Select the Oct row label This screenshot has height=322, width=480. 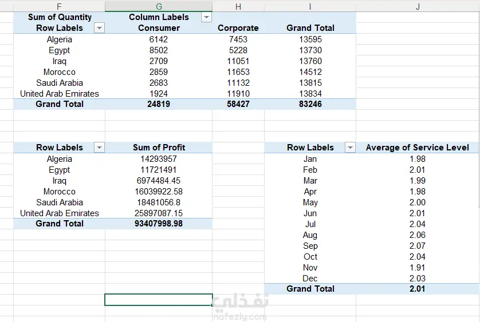pyautogui.click(x=310, y=257)
